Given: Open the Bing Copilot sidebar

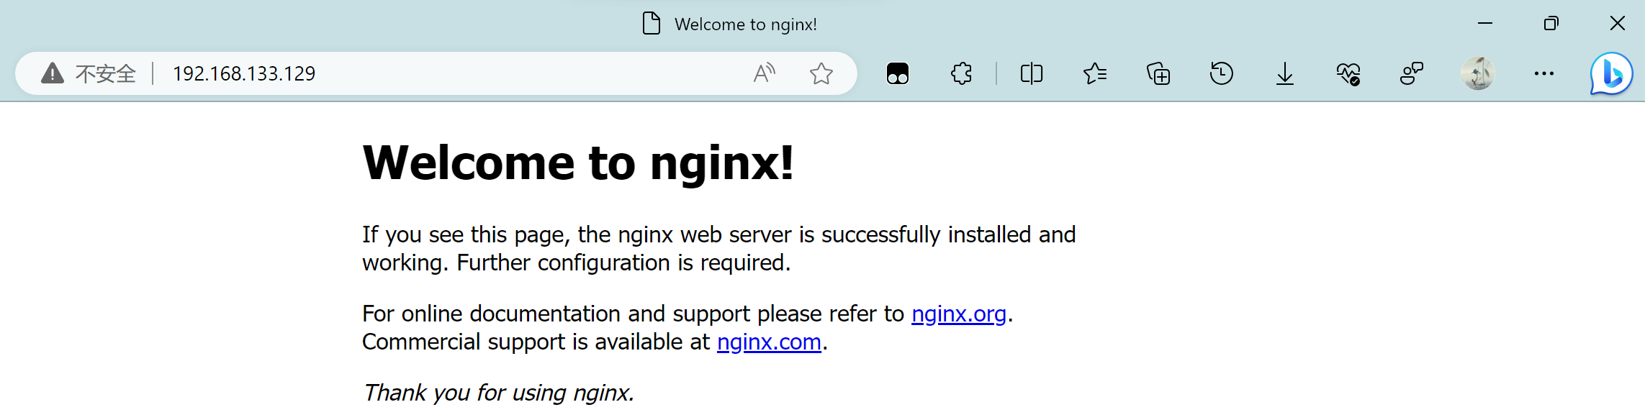Looking at the screenshot, I should (x=1611, y=73).
